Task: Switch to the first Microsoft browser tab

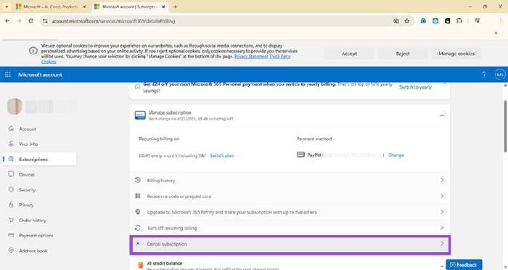Action: 51,7
